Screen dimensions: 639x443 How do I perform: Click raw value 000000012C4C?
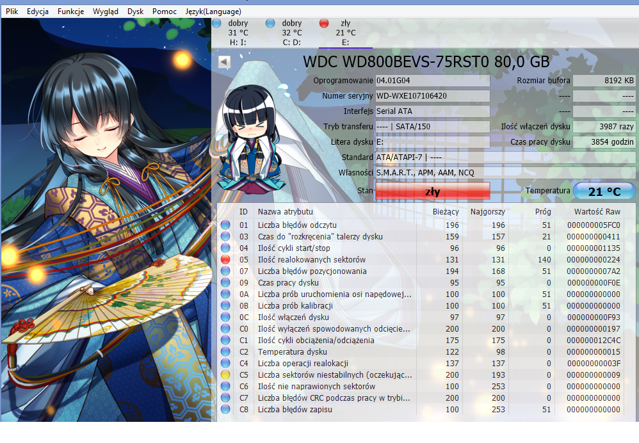pos(594,340)
